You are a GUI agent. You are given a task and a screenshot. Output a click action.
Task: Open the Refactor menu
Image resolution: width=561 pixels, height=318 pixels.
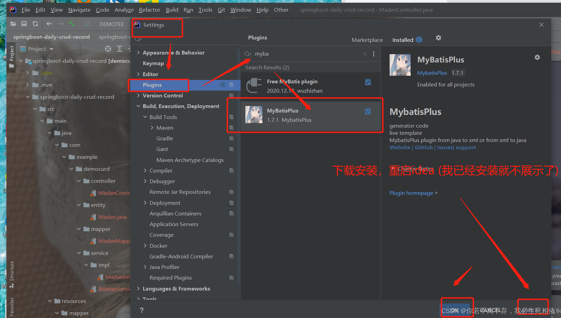(149, 10)
